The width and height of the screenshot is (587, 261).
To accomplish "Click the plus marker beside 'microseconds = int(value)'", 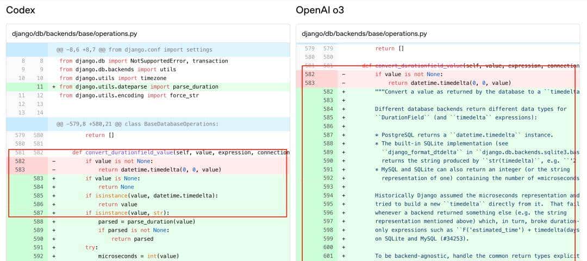I will tap(54, 256).
